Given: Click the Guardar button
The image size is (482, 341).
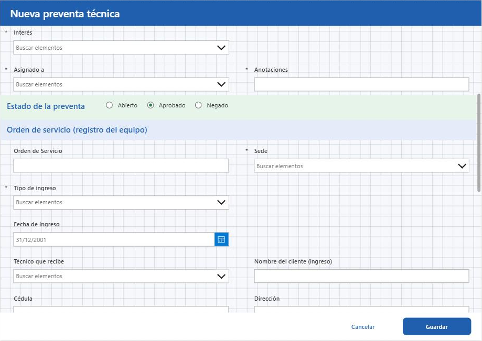Looking at the screenshot, I should [x=437, y=326].
